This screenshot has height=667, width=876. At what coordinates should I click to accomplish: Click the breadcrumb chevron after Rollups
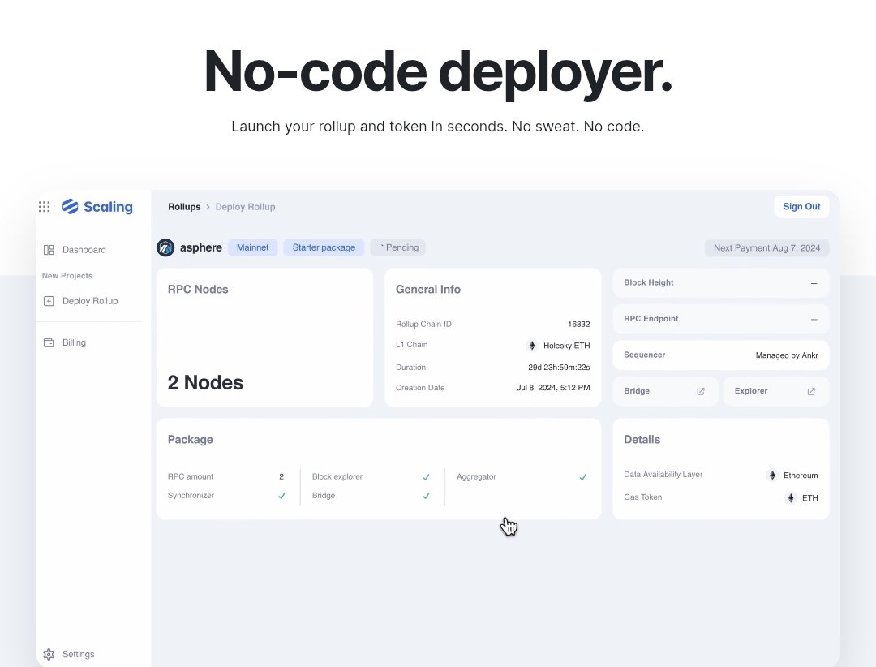point(208,207)
